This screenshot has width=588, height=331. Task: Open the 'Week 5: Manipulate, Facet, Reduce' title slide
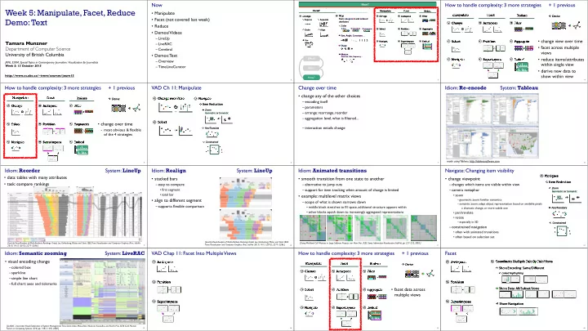[x=73, y=42]
